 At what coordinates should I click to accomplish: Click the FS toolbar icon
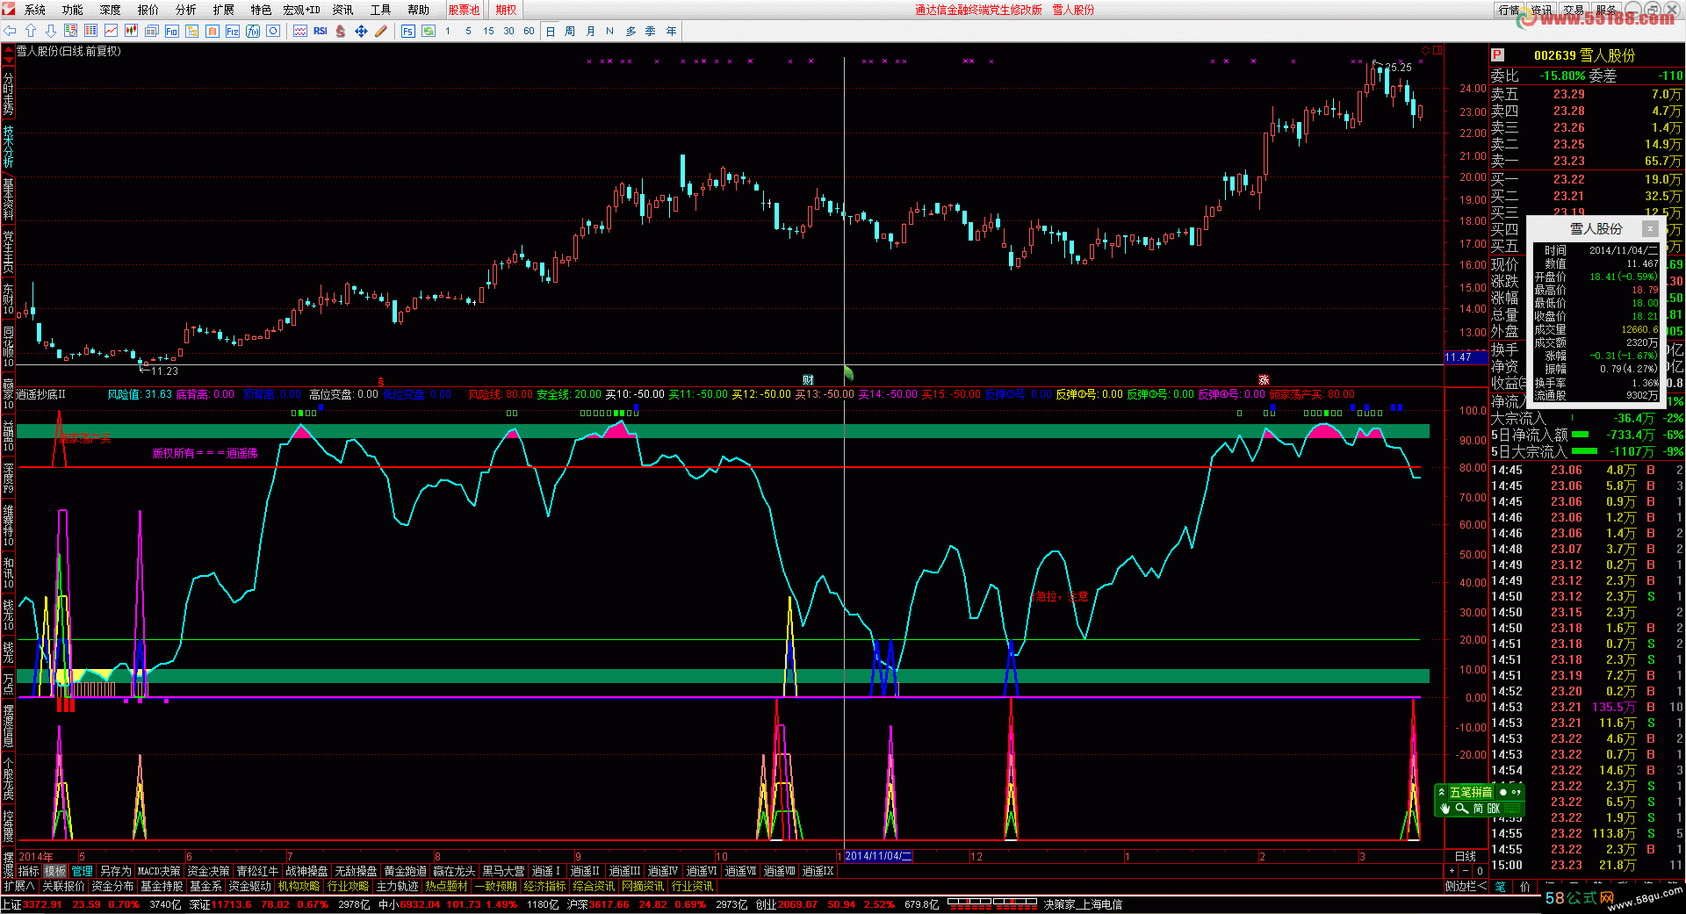pyautogui.click(x=408, y=31)
